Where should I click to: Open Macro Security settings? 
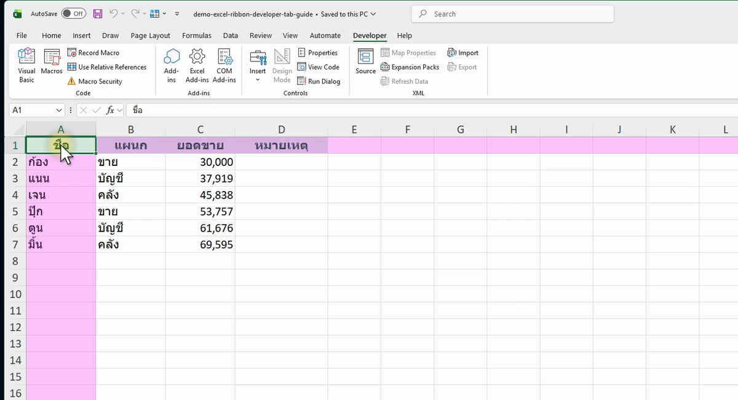pyautogui.click(x=95, y=81)
